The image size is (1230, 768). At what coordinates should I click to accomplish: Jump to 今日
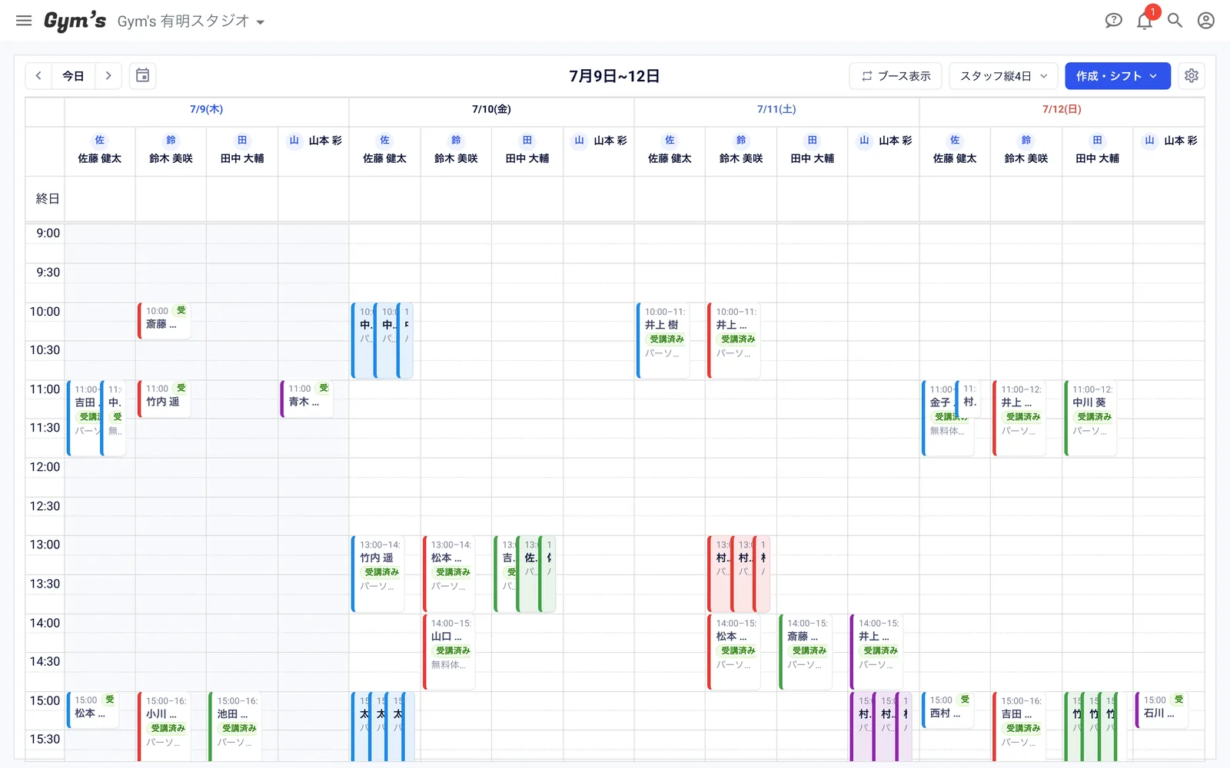[x=73, y=76]
